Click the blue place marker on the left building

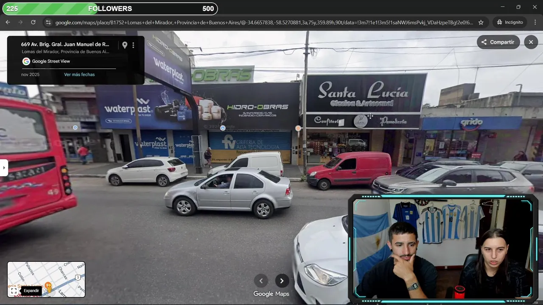[x=75, y=128]
